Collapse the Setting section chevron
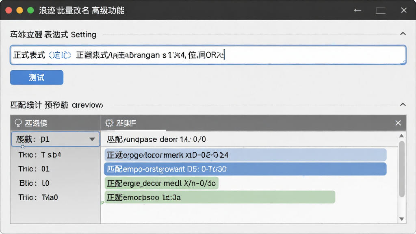 [x=403, y=34]
